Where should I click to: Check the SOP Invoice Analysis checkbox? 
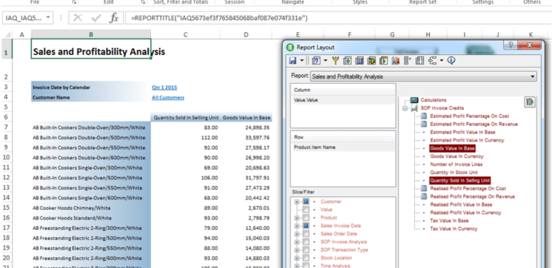tap(306, 242)
